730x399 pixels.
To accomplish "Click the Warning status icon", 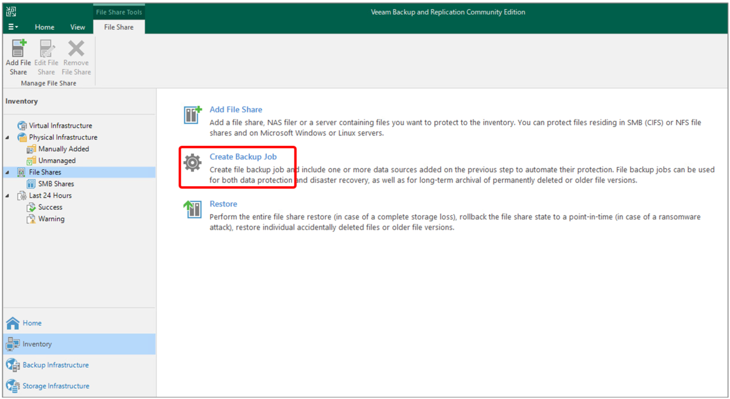I will pyautogui.click(x=32, y=219).
